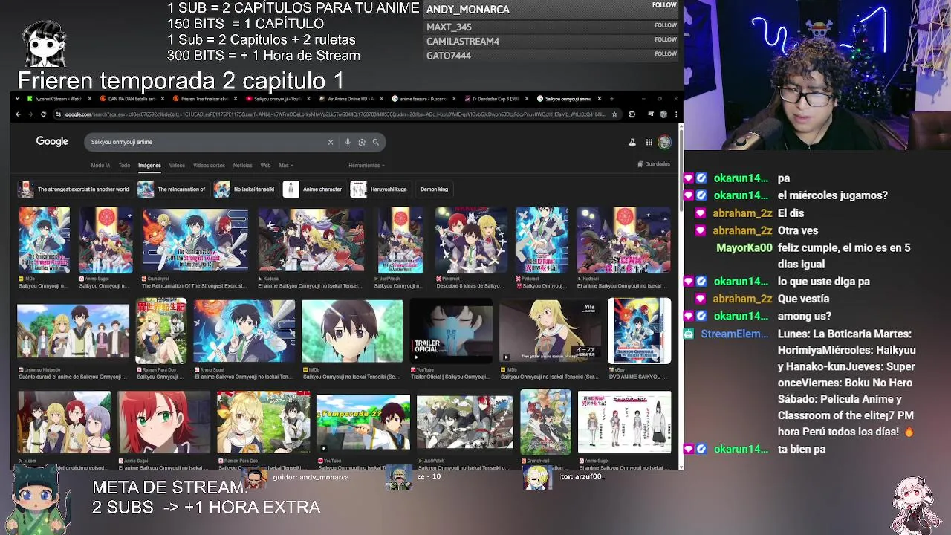The image size is (951, 535).
Task: Select the Todo results tab
Action: point(124,166)
